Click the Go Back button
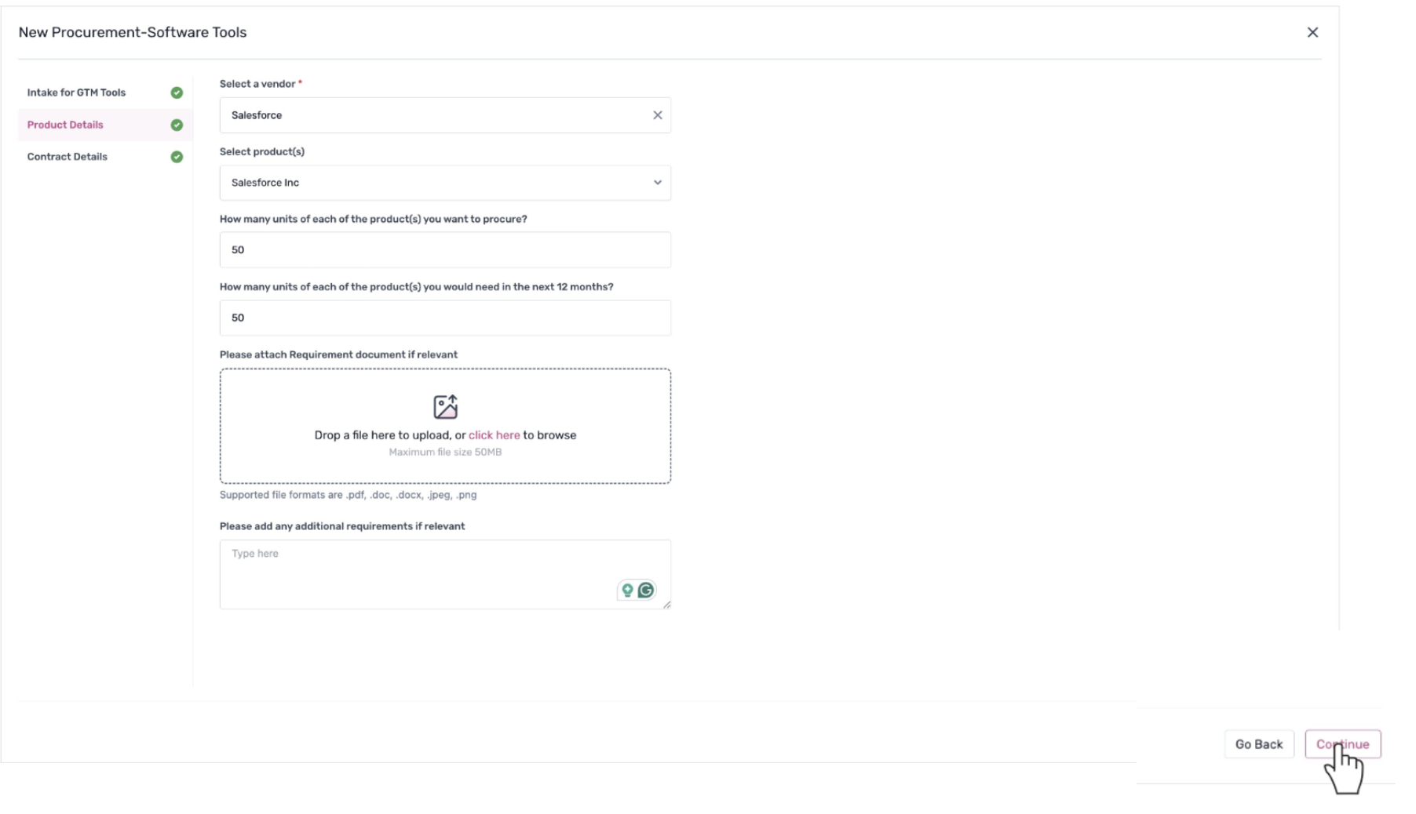Image resolution: width=1416 pixels, height=814 pixels. click(1258, 744)
